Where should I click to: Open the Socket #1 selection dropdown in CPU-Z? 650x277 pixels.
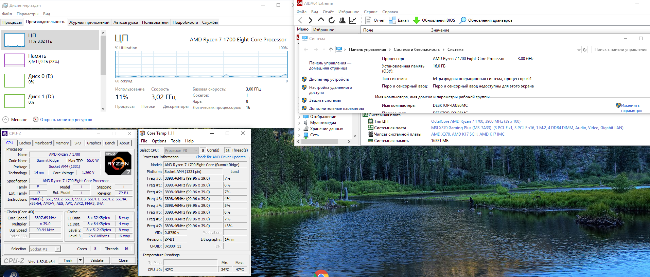tap(58, 249)
